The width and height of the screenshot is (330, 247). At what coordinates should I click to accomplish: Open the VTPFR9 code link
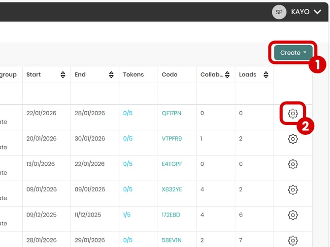click(172, 139)
